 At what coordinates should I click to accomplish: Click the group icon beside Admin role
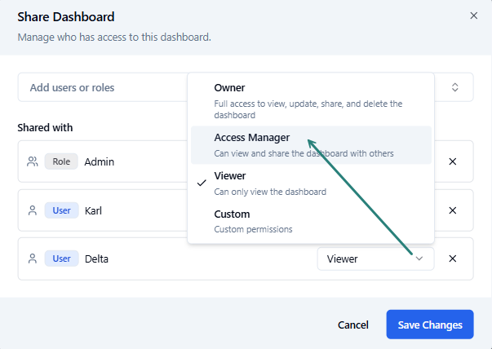click(x=33, y=161)
